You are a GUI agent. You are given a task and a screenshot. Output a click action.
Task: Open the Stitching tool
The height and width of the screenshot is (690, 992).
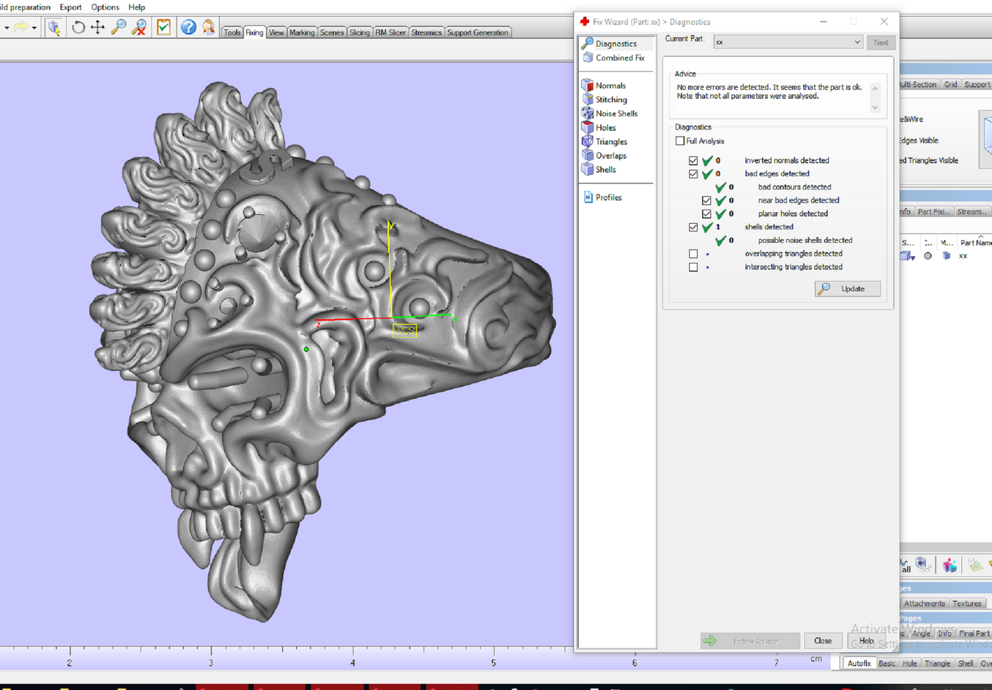point(610,99)
